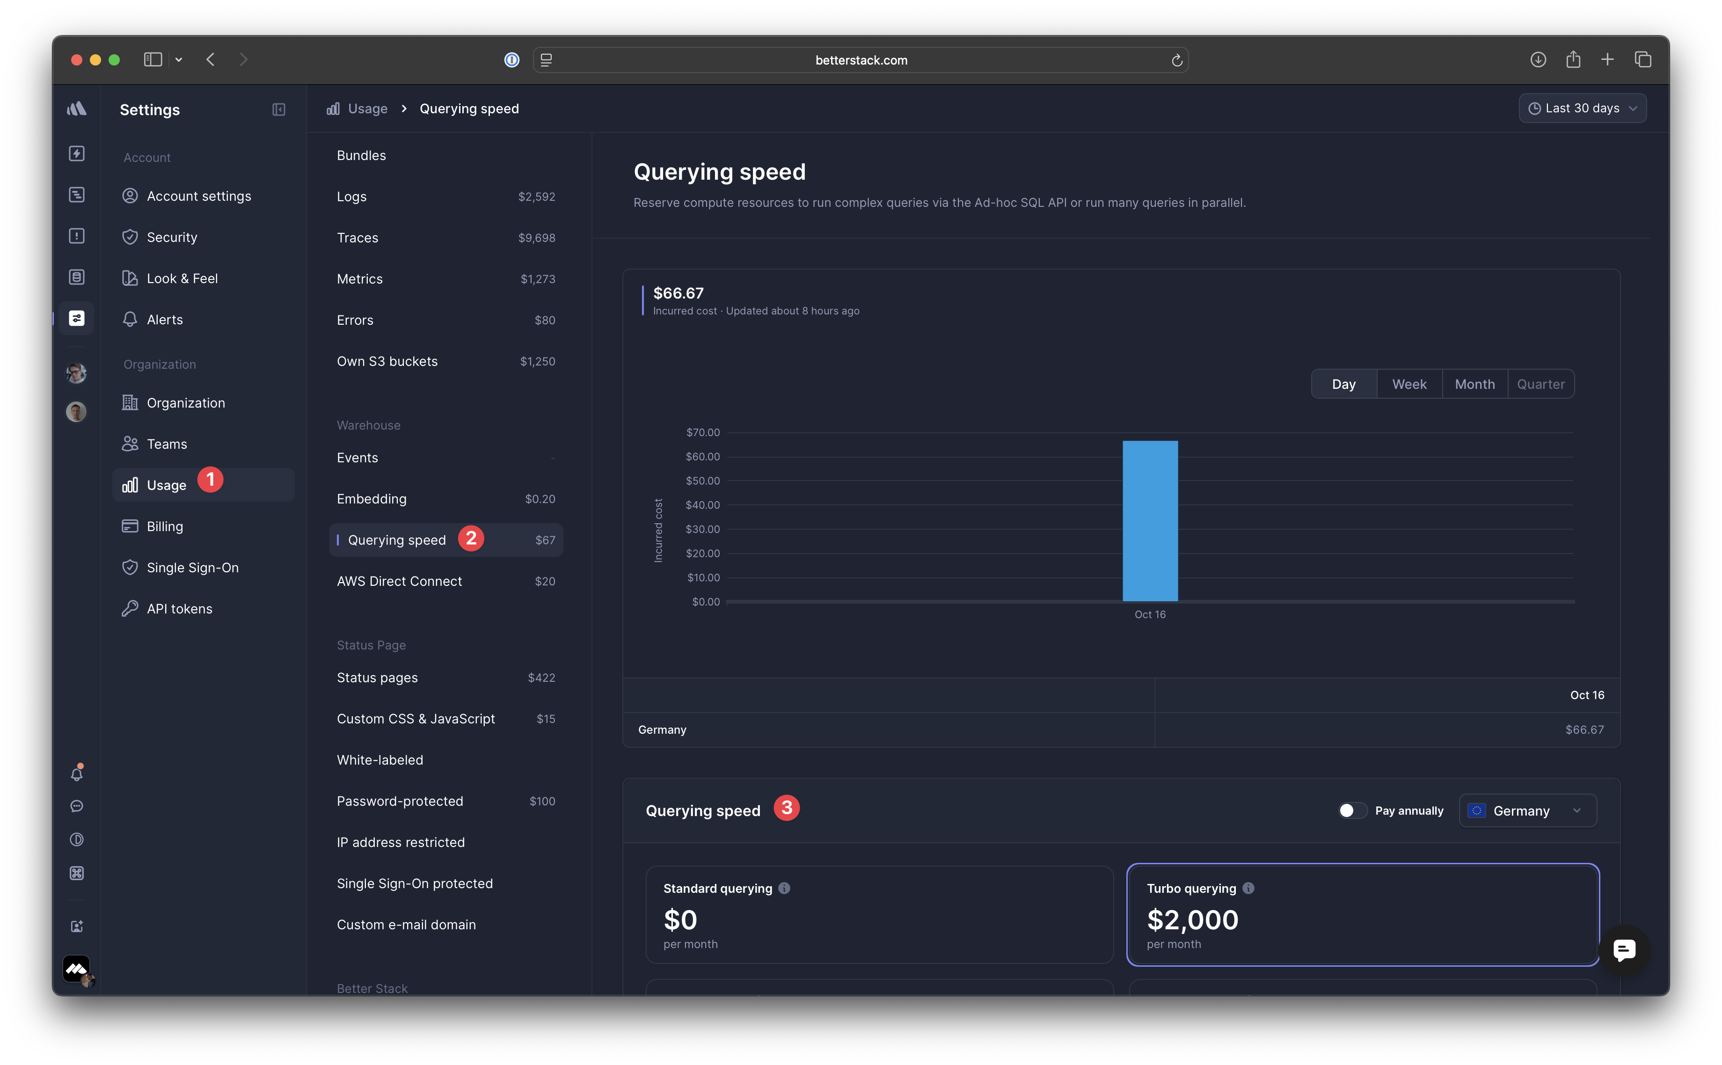The height and width of the screenshot is (1065, 1722).
Task: Switch chart grouping to Month
Action: pos(1474,385)
